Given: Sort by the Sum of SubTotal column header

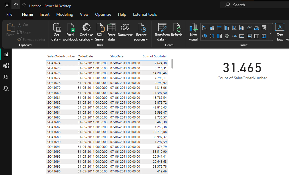Looking at the screenshot, I should click(x=154, y=56).
